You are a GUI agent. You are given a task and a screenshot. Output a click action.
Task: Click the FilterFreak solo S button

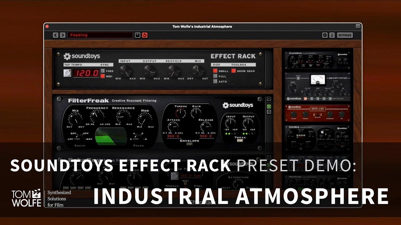point(269,112)
